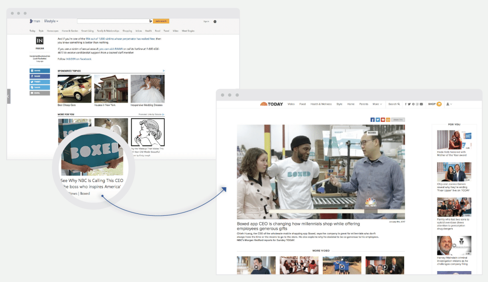The width and height of the screenshot is (488, 282).
Task: Select Voices in MSN navigation
Action: pos(139,31)
